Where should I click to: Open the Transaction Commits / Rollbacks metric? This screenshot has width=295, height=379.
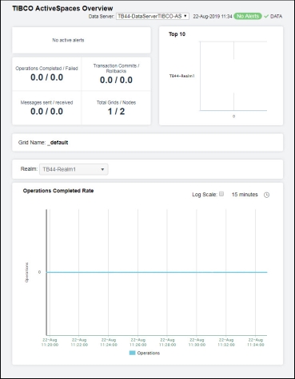(x=116, y=74)
